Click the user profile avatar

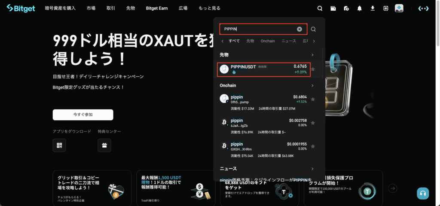[x=399, y=8]
